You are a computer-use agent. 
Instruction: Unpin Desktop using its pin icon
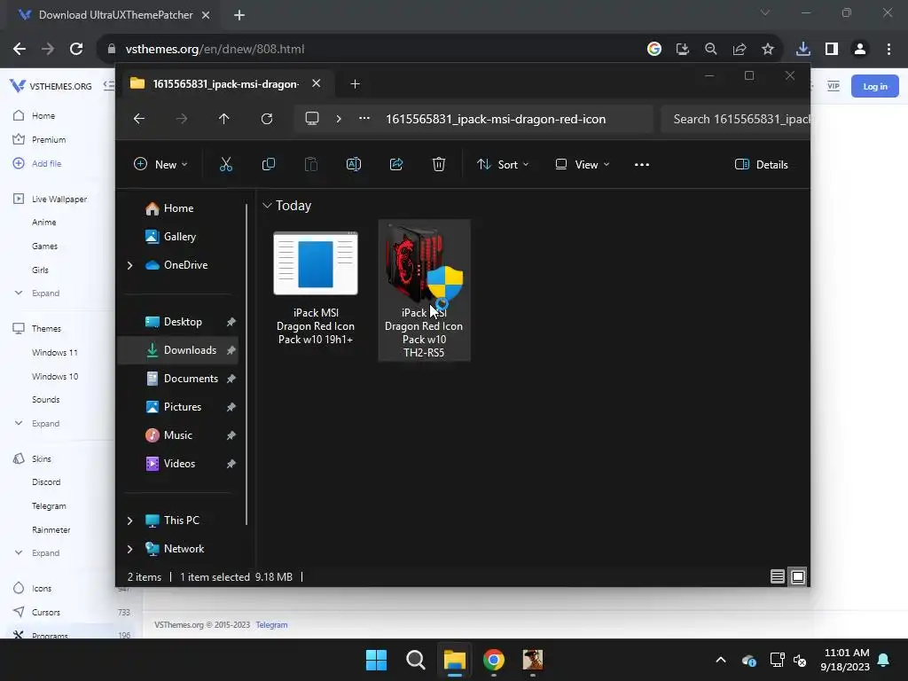tap(231, 322)
